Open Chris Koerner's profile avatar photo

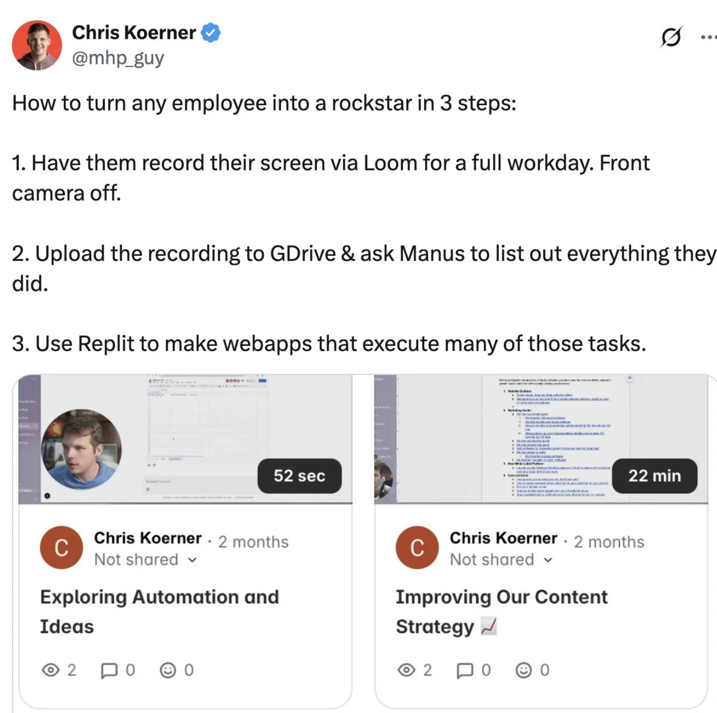coord(37,45)
